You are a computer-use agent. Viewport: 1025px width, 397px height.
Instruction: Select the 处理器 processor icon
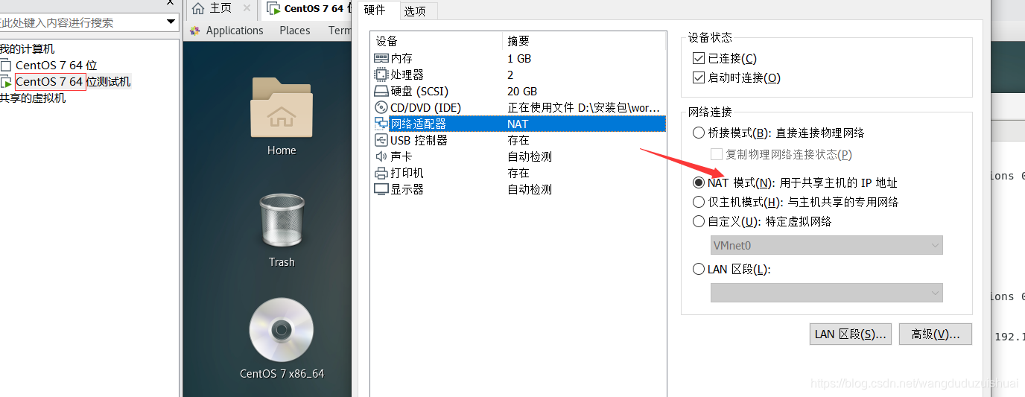click(x=381, y=74)
